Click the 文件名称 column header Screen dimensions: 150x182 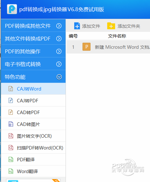click(117, 36)
